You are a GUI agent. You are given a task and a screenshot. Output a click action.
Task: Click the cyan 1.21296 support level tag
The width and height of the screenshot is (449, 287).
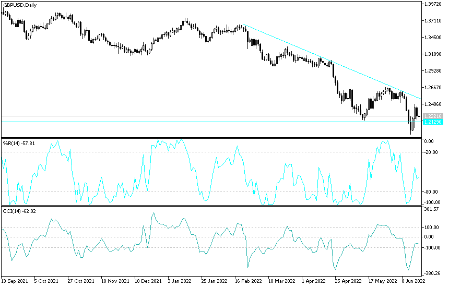click(x=433, y=122)
